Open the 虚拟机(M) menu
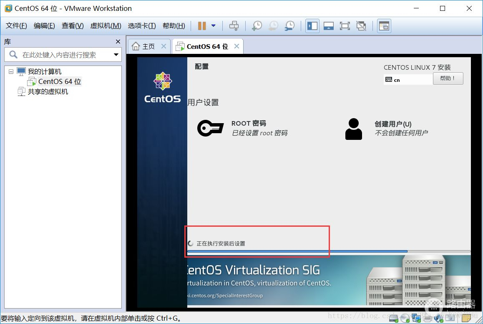The width and height of the screenshot is (483, 324). [106, 26]
